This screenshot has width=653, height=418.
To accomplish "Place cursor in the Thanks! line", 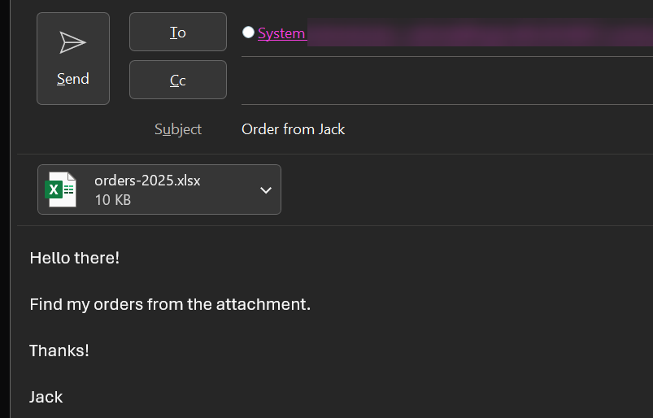I will coord(59,351).
